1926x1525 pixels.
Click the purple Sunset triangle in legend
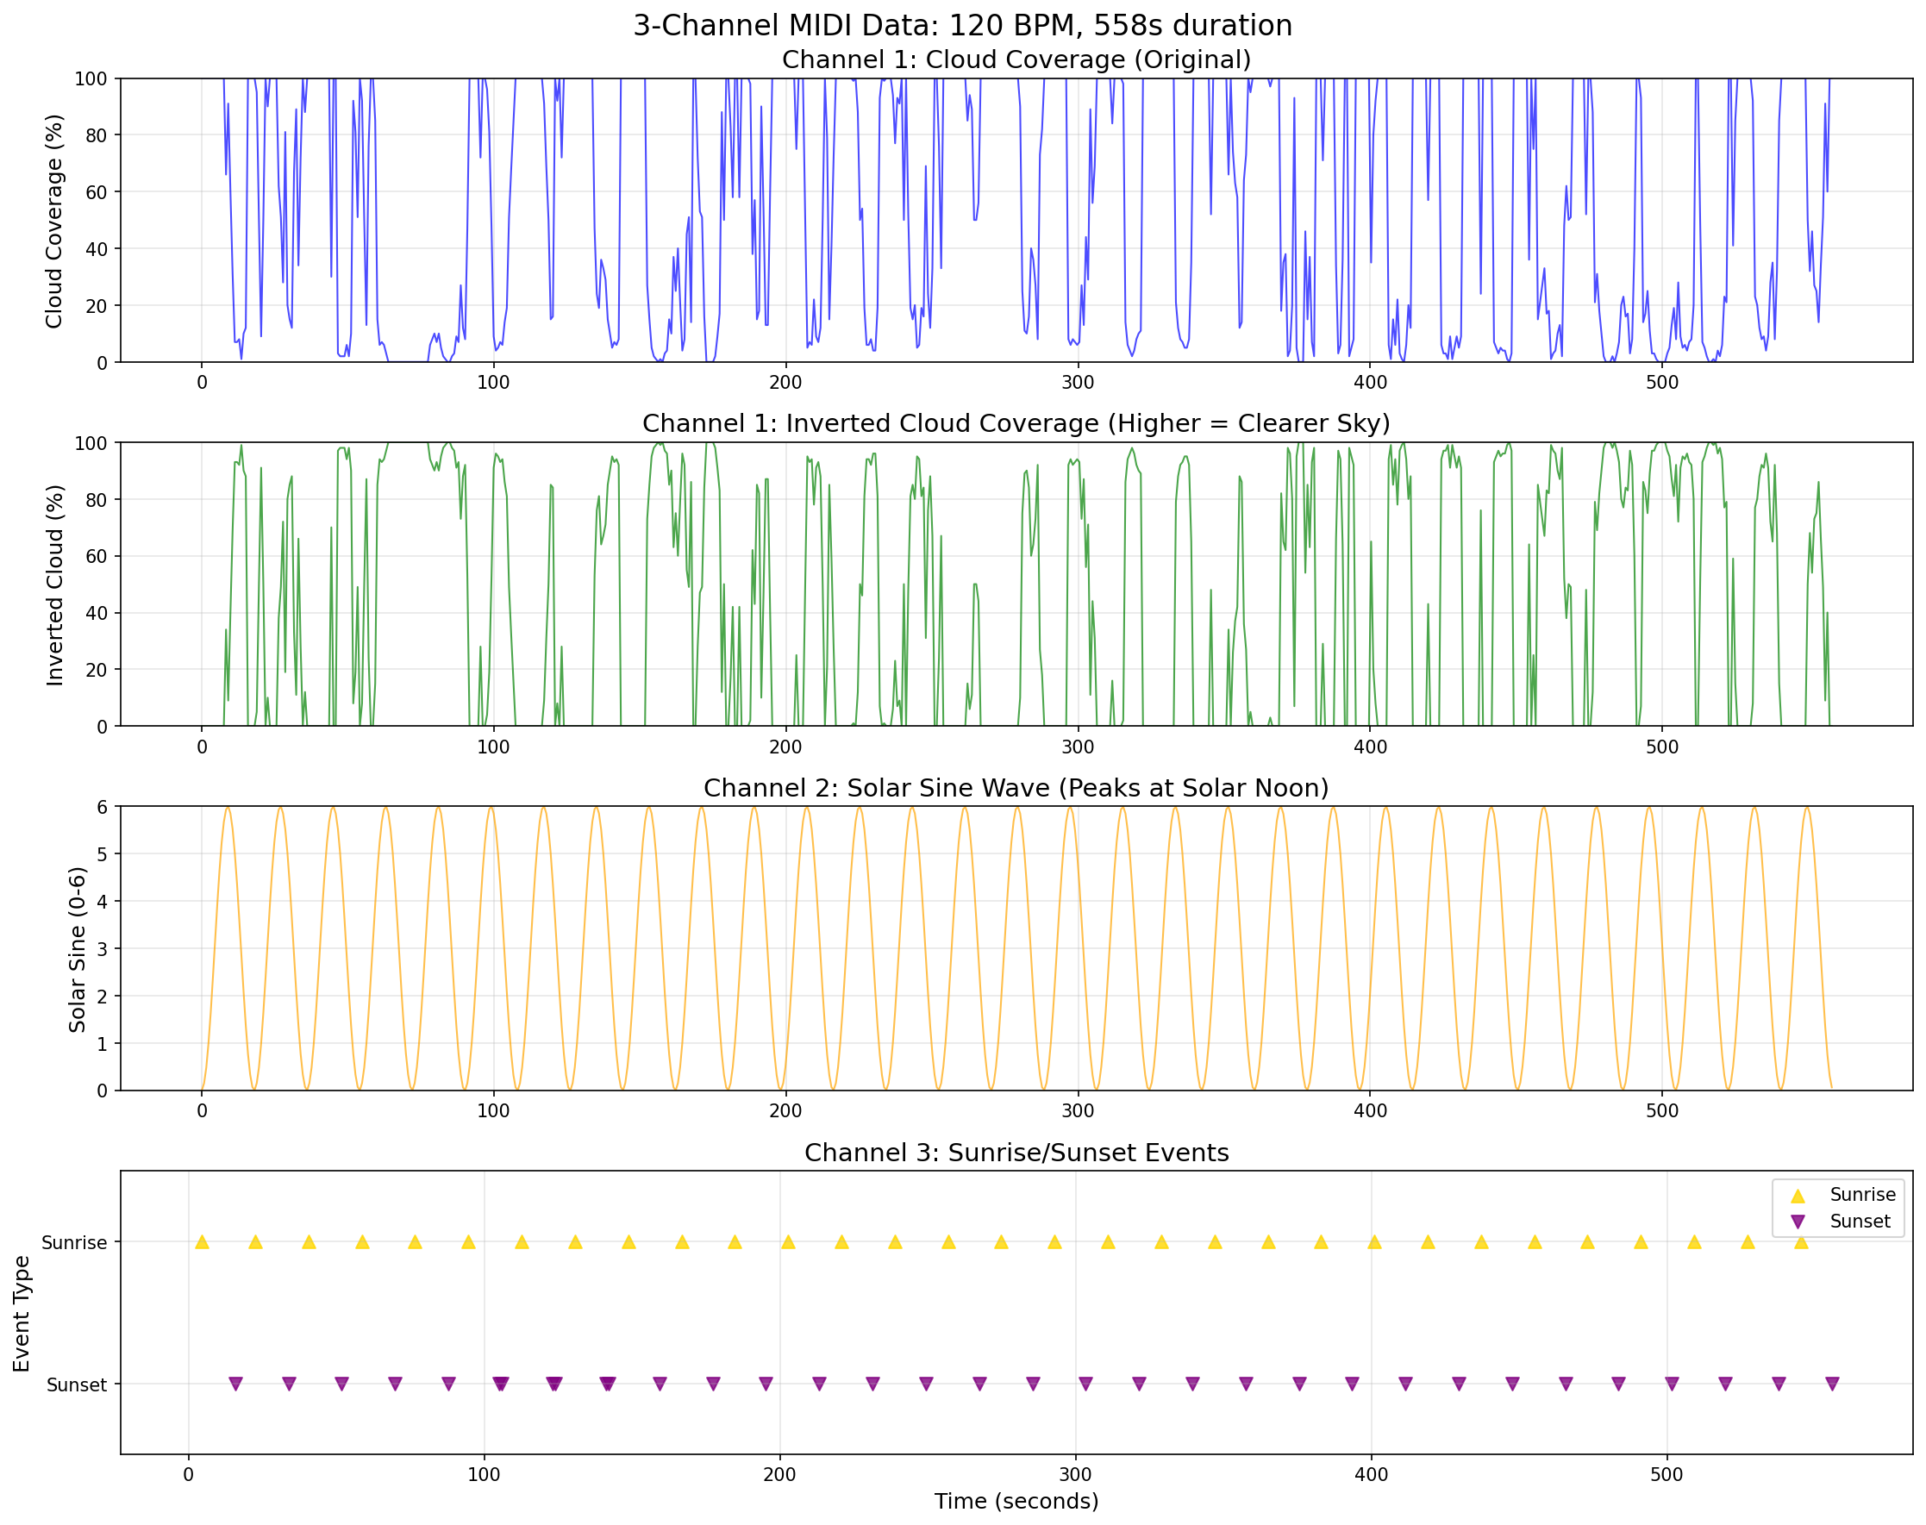point(1798,1222)
